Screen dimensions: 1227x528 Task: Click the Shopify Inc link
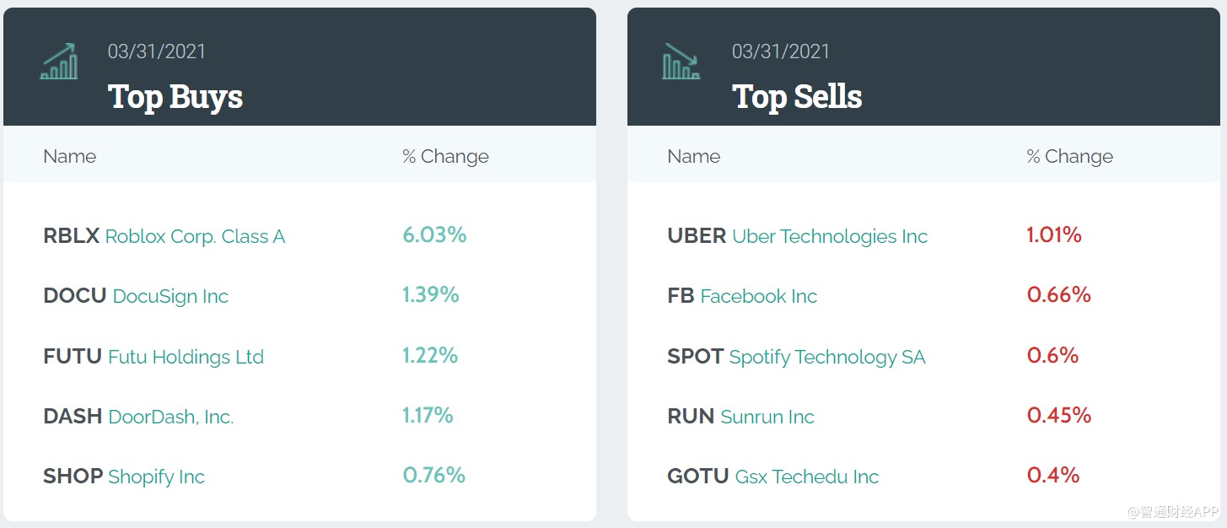[x=156, y=477]
